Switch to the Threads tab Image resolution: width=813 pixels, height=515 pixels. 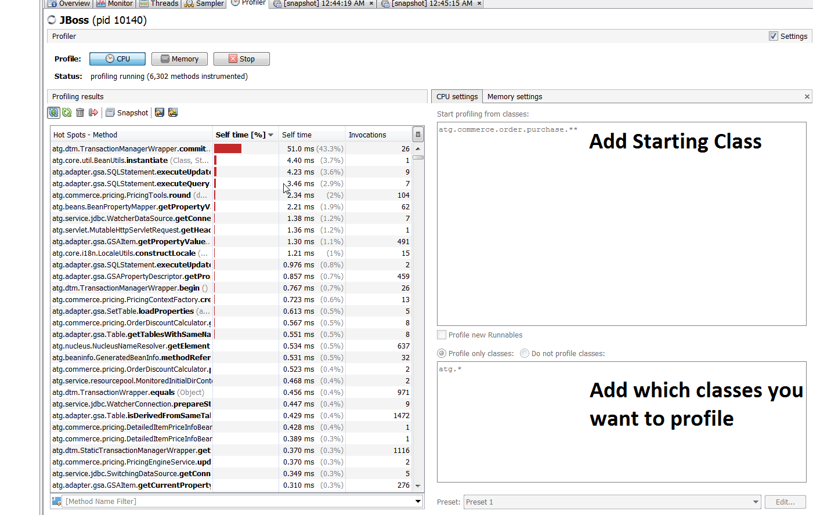[x=159, y=3]
